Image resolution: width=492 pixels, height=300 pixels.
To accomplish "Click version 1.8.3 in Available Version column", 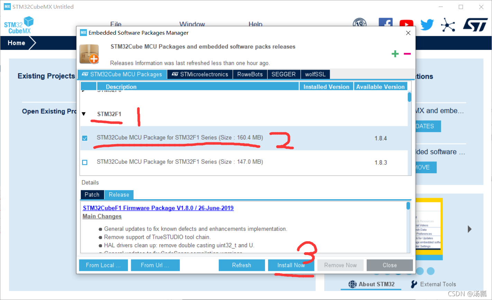I will click(381, 162).
